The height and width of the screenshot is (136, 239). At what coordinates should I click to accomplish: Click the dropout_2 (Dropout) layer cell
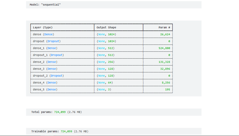[x=48, y=76]
